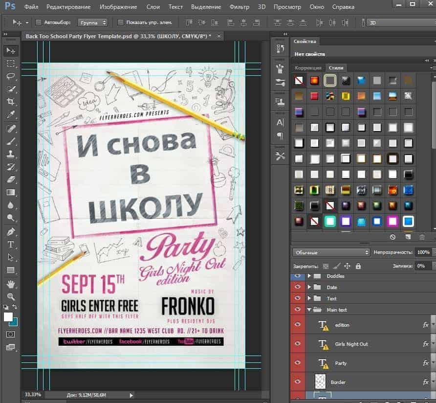Click lock position icon in layers panel
This screenshot has width=436, height=403.
point(348,267)
